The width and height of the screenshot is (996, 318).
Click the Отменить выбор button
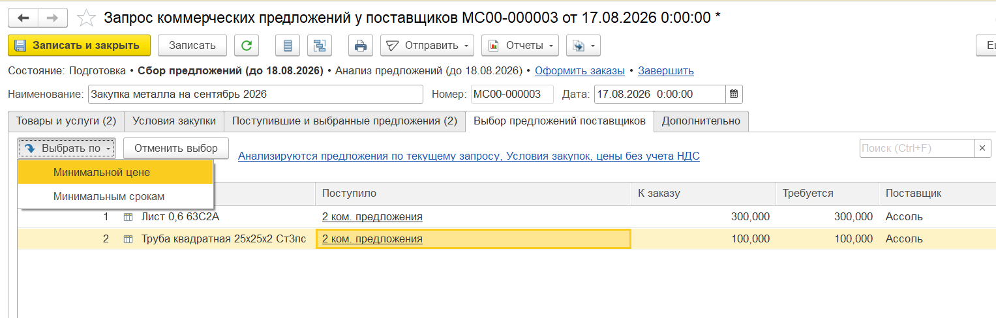tap(176, 149)
